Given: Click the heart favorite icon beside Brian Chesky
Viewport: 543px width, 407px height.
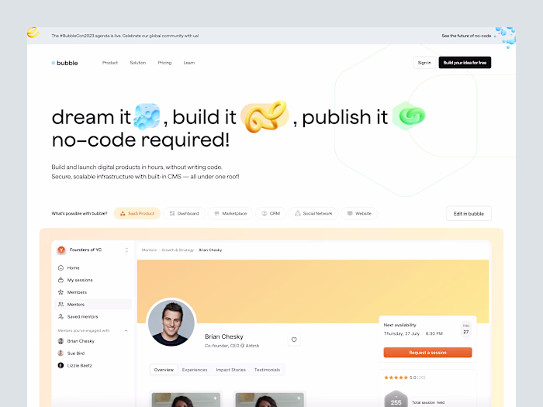Looking at the screenshot, I should coord(294,340).
